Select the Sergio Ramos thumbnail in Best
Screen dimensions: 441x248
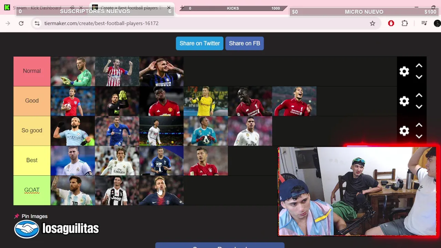pyautogui.click(x=73, y=161)
